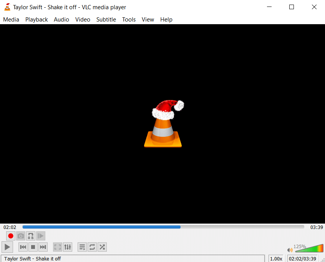Toggle loop repeat mode
Viewport: 325px width, 262px height.
click(92, 247)
